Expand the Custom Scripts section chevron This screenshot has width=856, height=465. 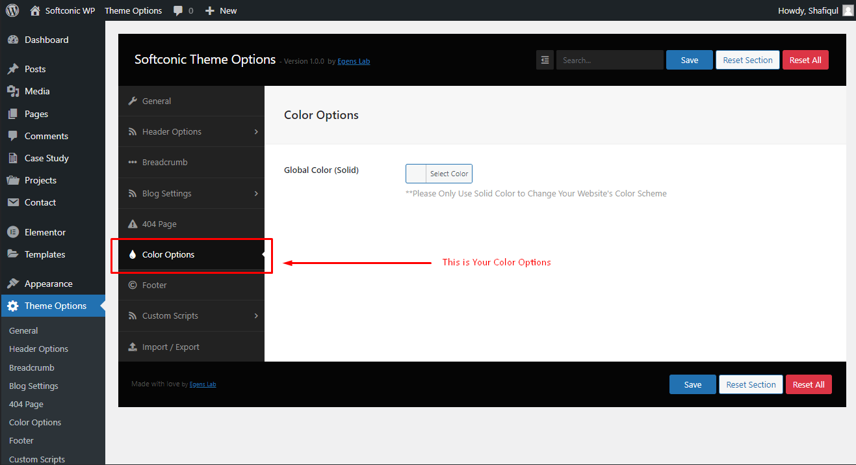(x=256, y=315)
